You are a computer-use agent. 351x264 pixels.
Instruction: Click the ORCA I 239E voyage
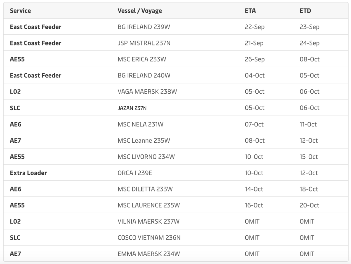pos(135,173)
